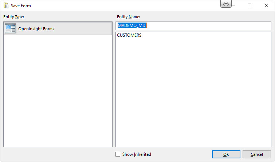Click the Save Form folder icon in title bar
This screenshot has width=275, height=162.
coord(6,5)
